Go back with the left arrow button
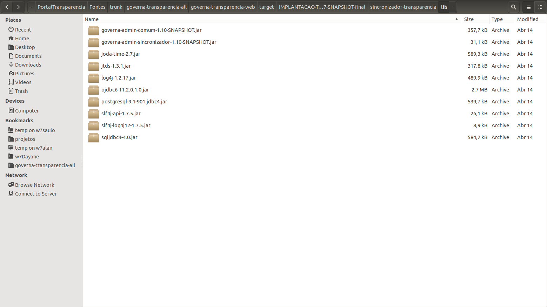Viewport: 547px width, 307px height. (7, 7)
